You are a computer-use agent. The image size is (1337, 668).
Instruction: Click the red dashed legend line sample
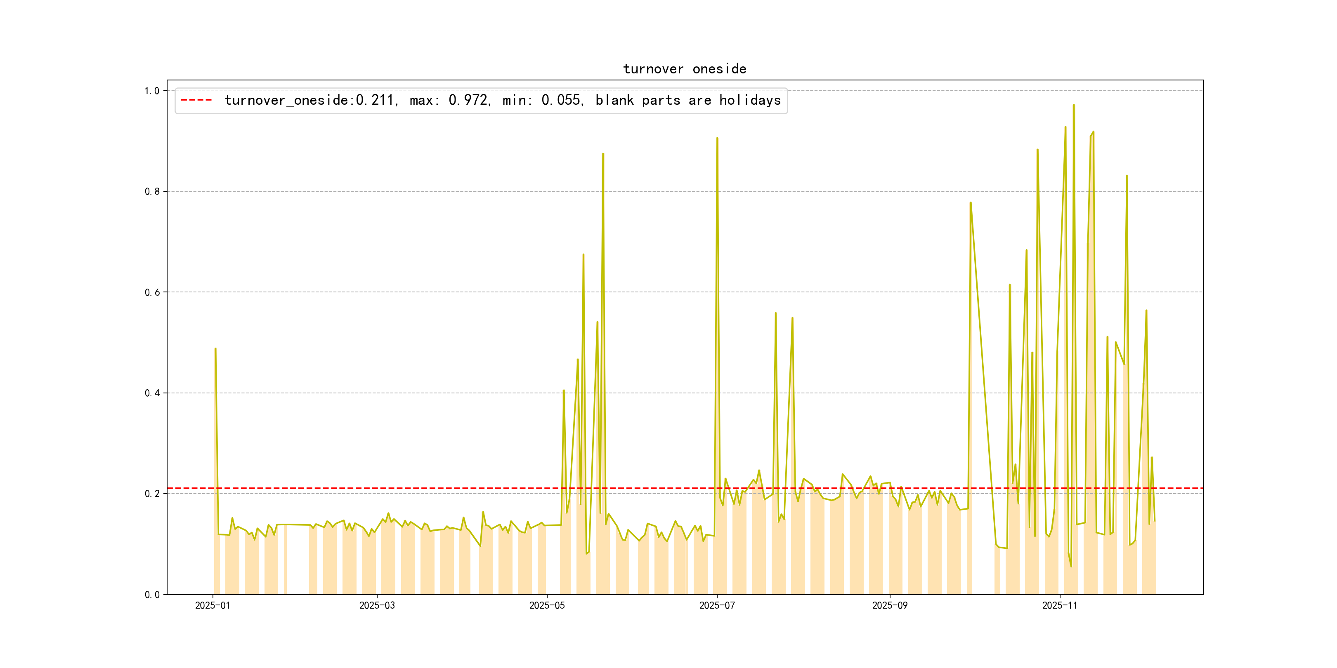click(x=196, y=100)
